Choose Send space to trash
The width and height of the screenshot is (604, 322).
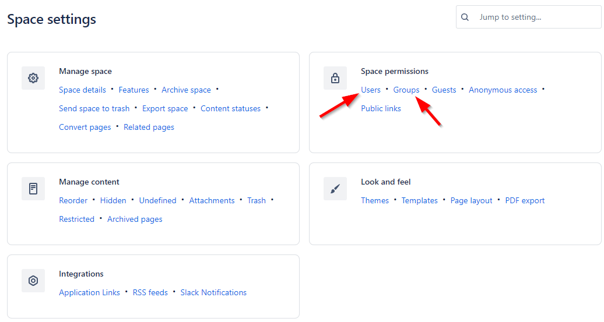(94, 108)
